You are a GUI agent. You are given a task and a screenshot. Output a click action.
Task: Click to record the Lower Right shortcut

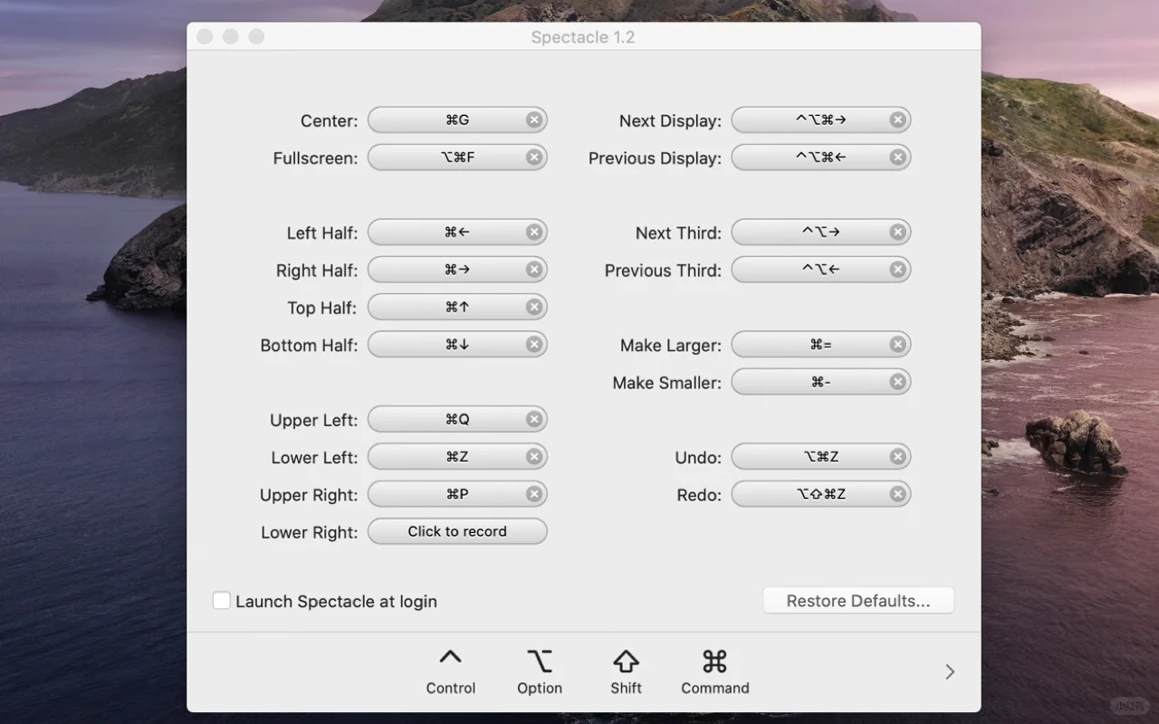pyautogui.click(x=456, y=531)
